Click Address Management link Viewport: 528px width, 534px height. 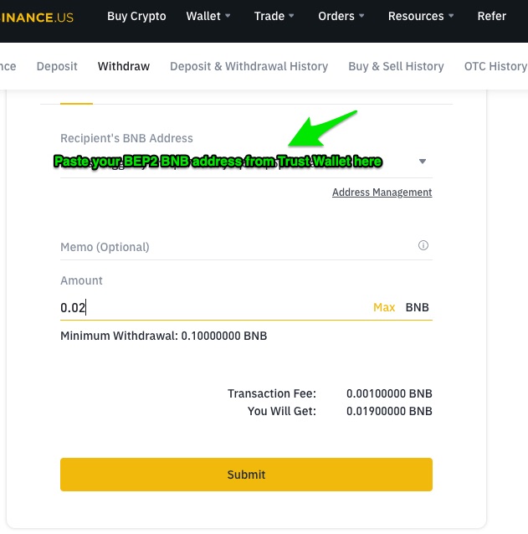(382, 192)
